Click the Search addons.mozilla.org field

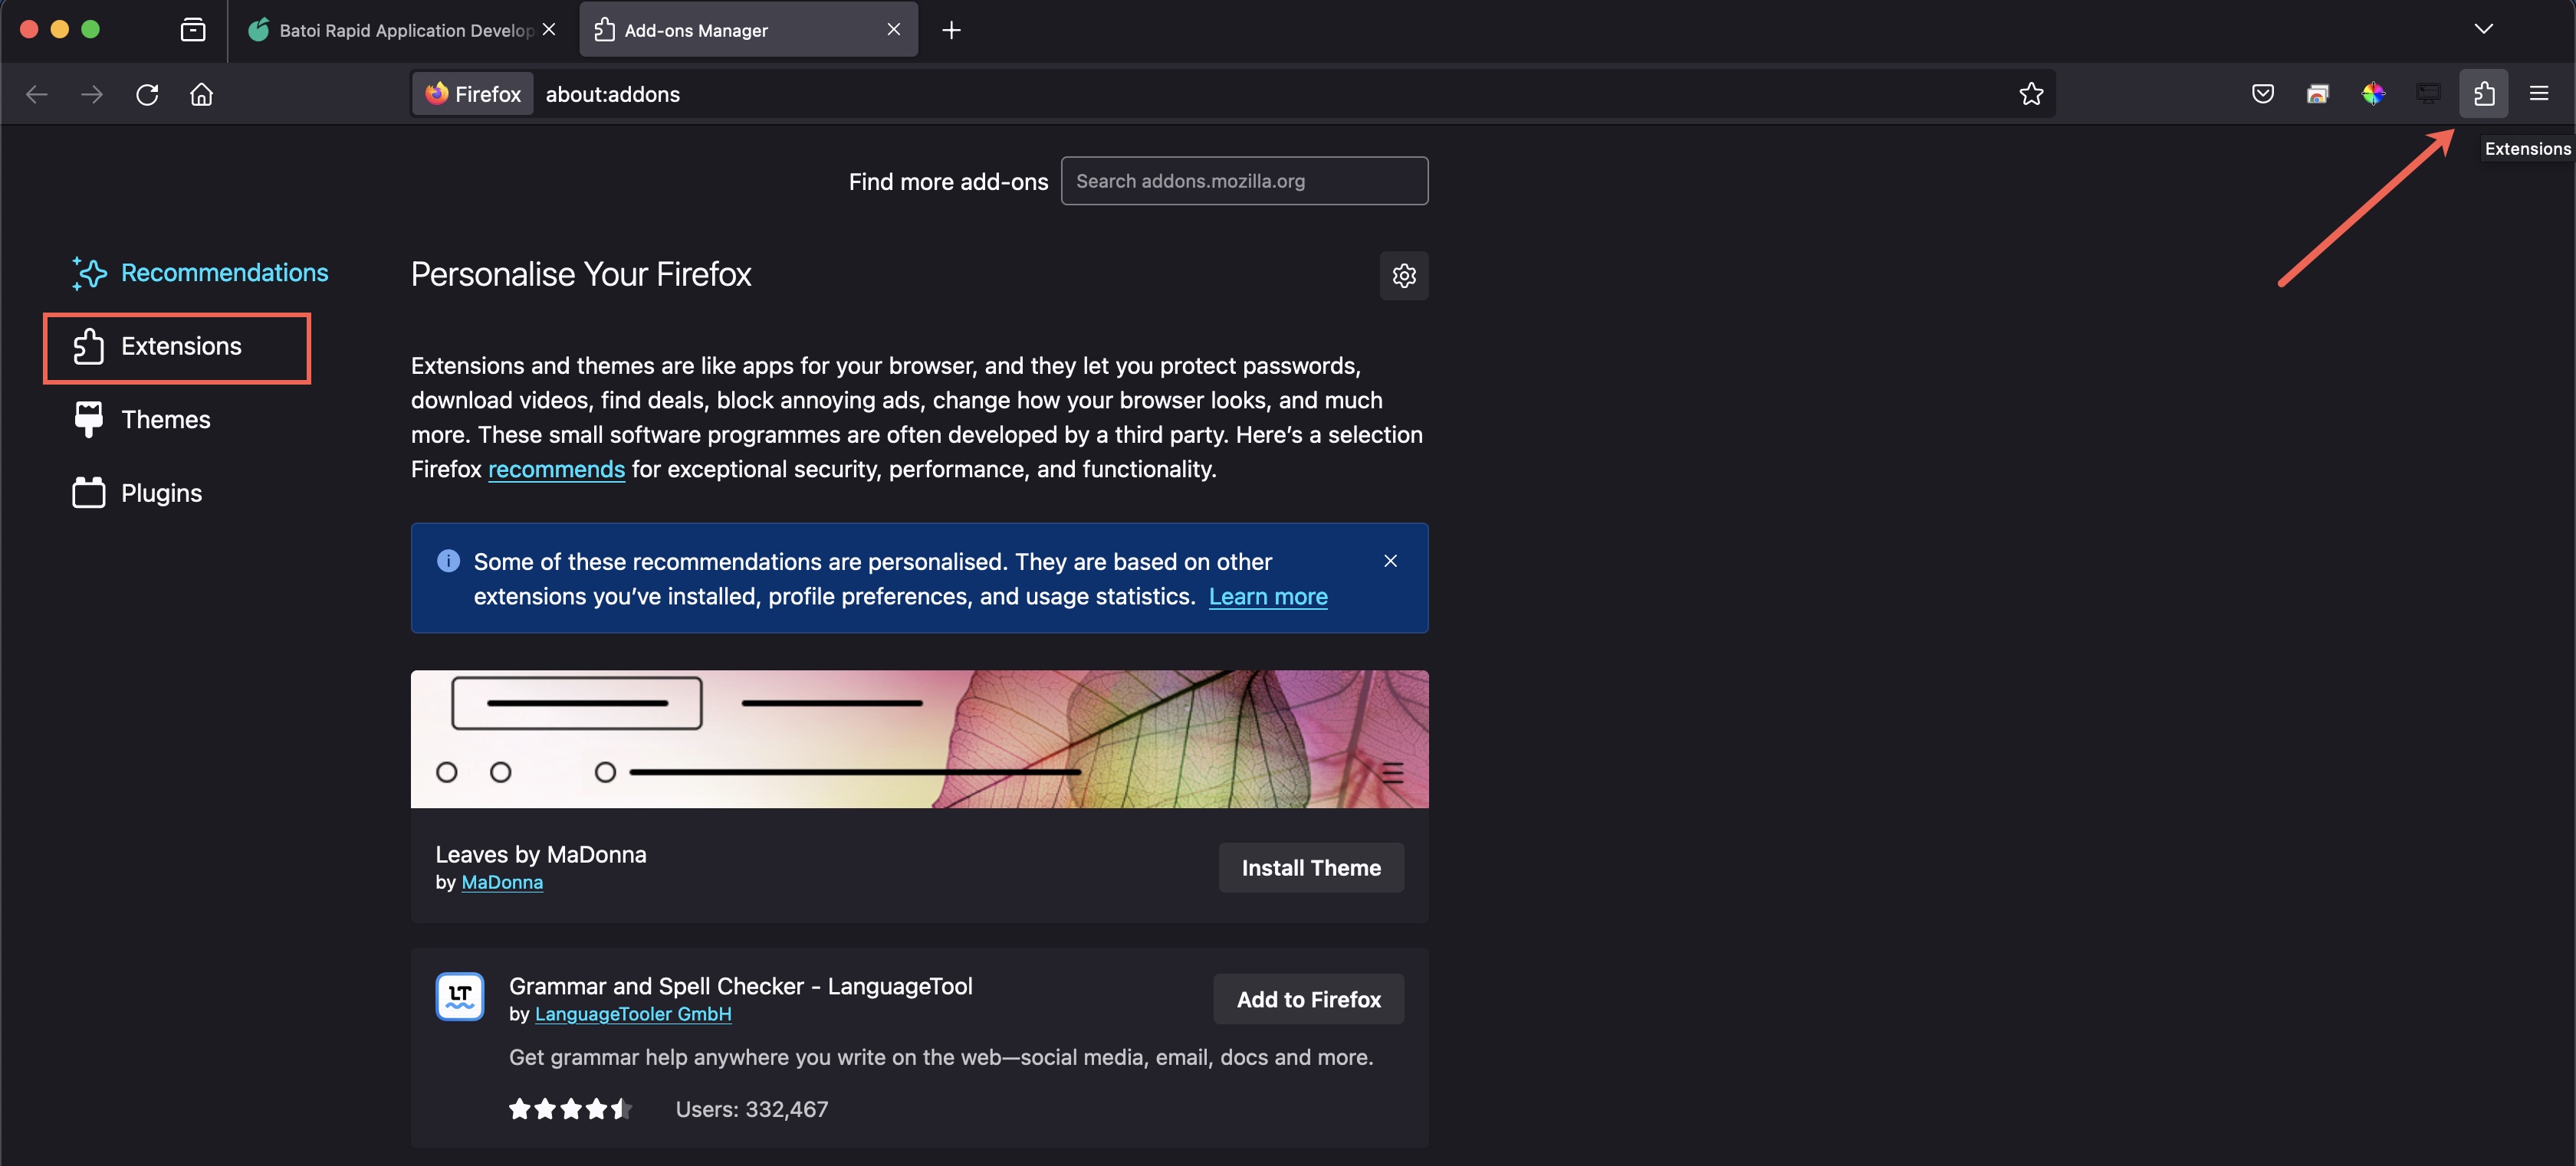[1244, 181]
